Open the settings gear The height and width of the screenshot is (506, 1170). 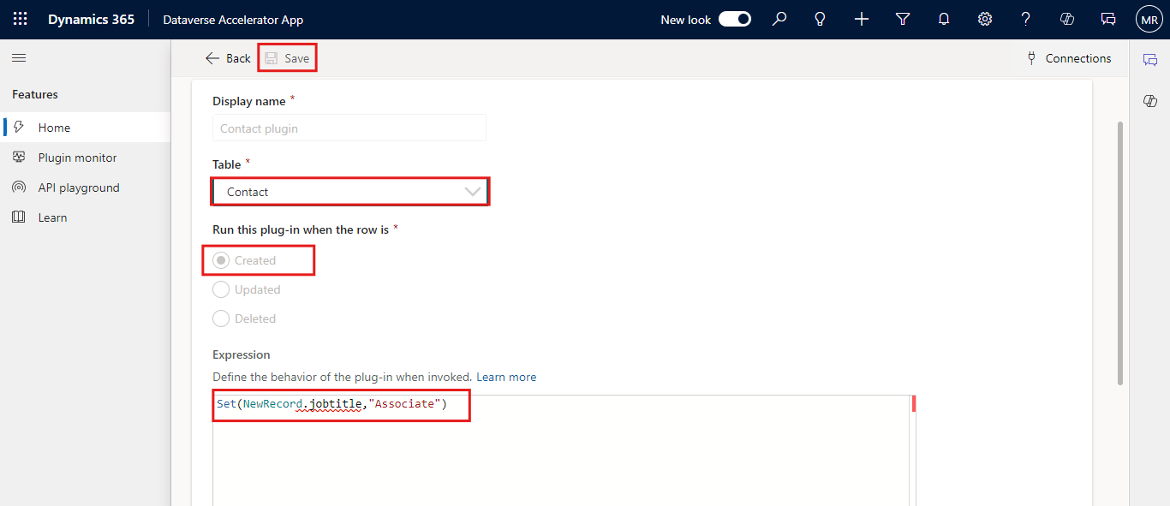pyautogui.click(x=985, y=19)
